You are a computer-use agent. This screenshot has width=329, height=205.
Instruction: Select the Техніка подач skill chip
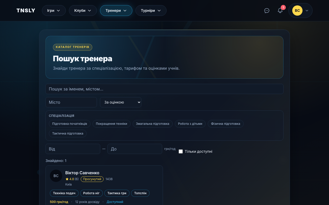64,193
